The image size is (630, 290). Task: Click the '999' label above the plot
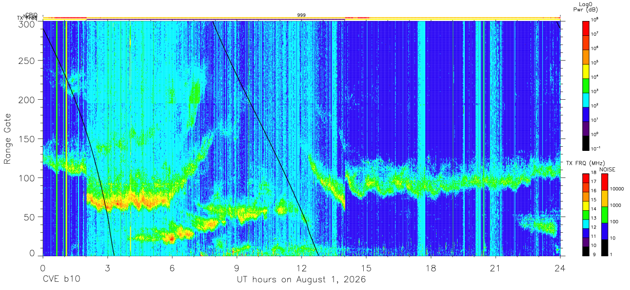(x=302, y=15)
